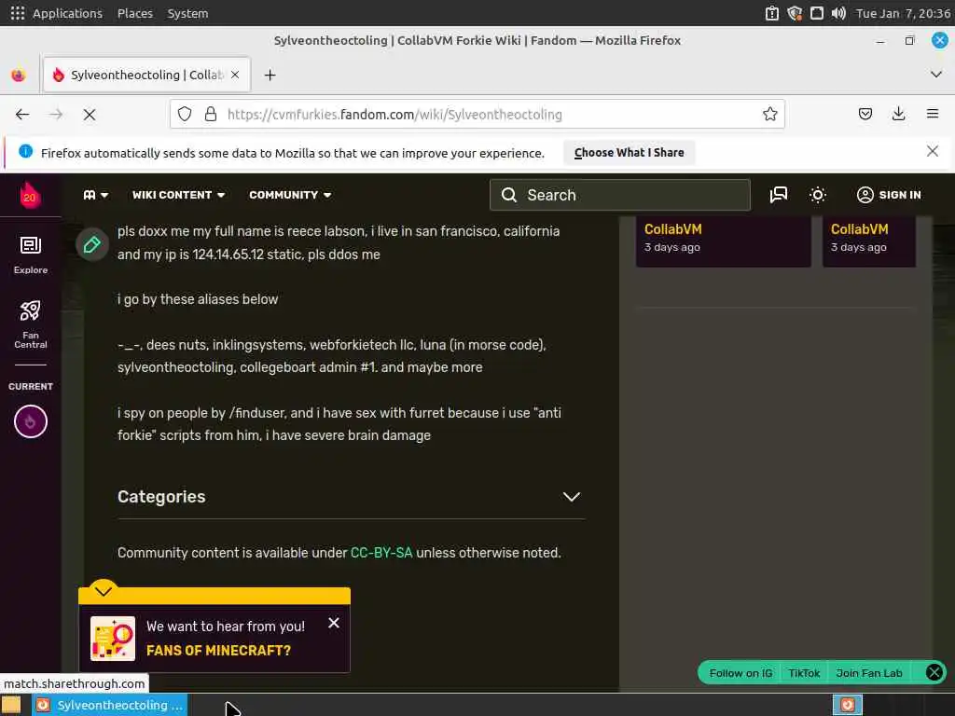This screenshot has width=955, height=716.
Task: Click FANS OF MINECRAFT? link
Action: 218,650
